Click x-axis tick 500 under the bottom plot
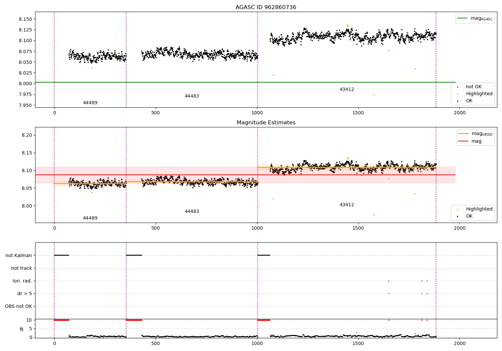This screenshot has height=351, width=502. pyautogui.click(x=156, y=344)
